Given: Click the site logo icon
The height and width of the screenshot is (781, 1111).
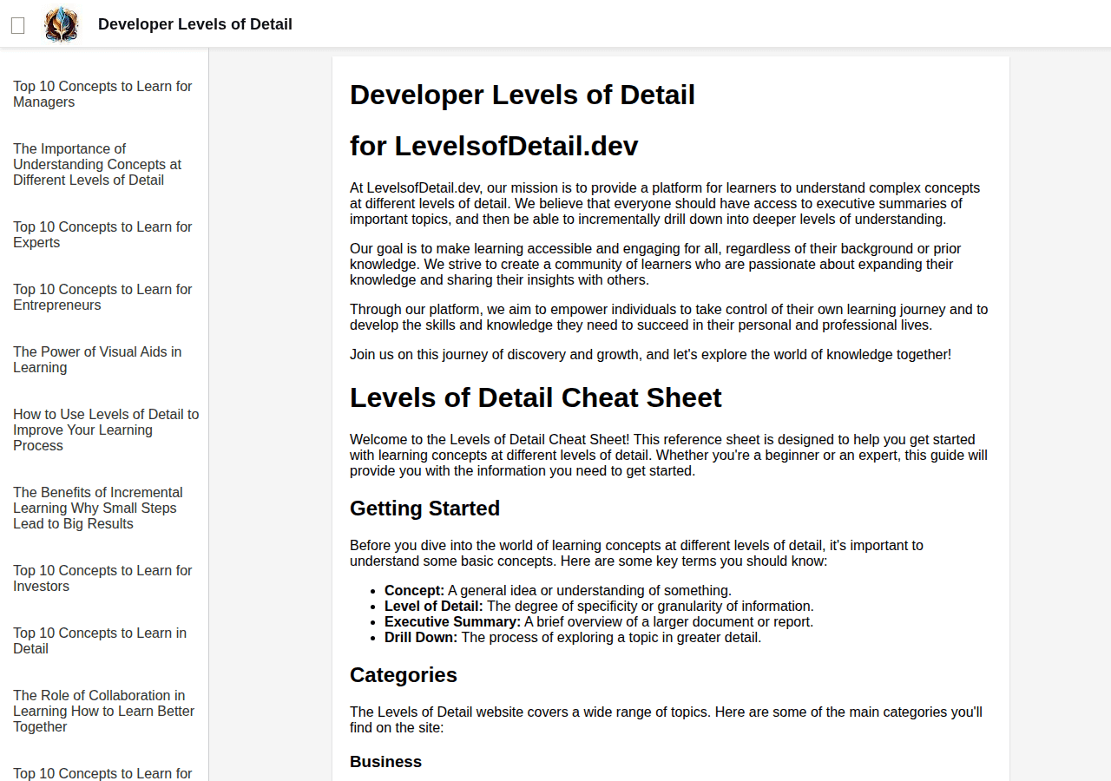Looking at the screenshot, I should coord(62,24).
